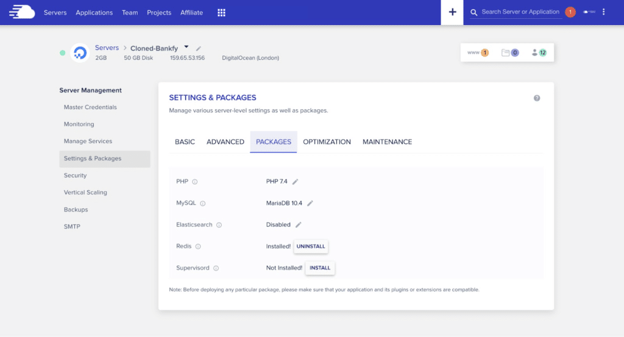Click the www applications count icon
The image size is (624, 337).
(478, 53)
